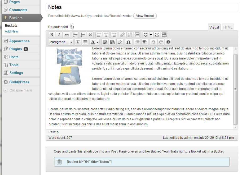
Task: Toggle underline formatting
Action: [x=78, y=42]
